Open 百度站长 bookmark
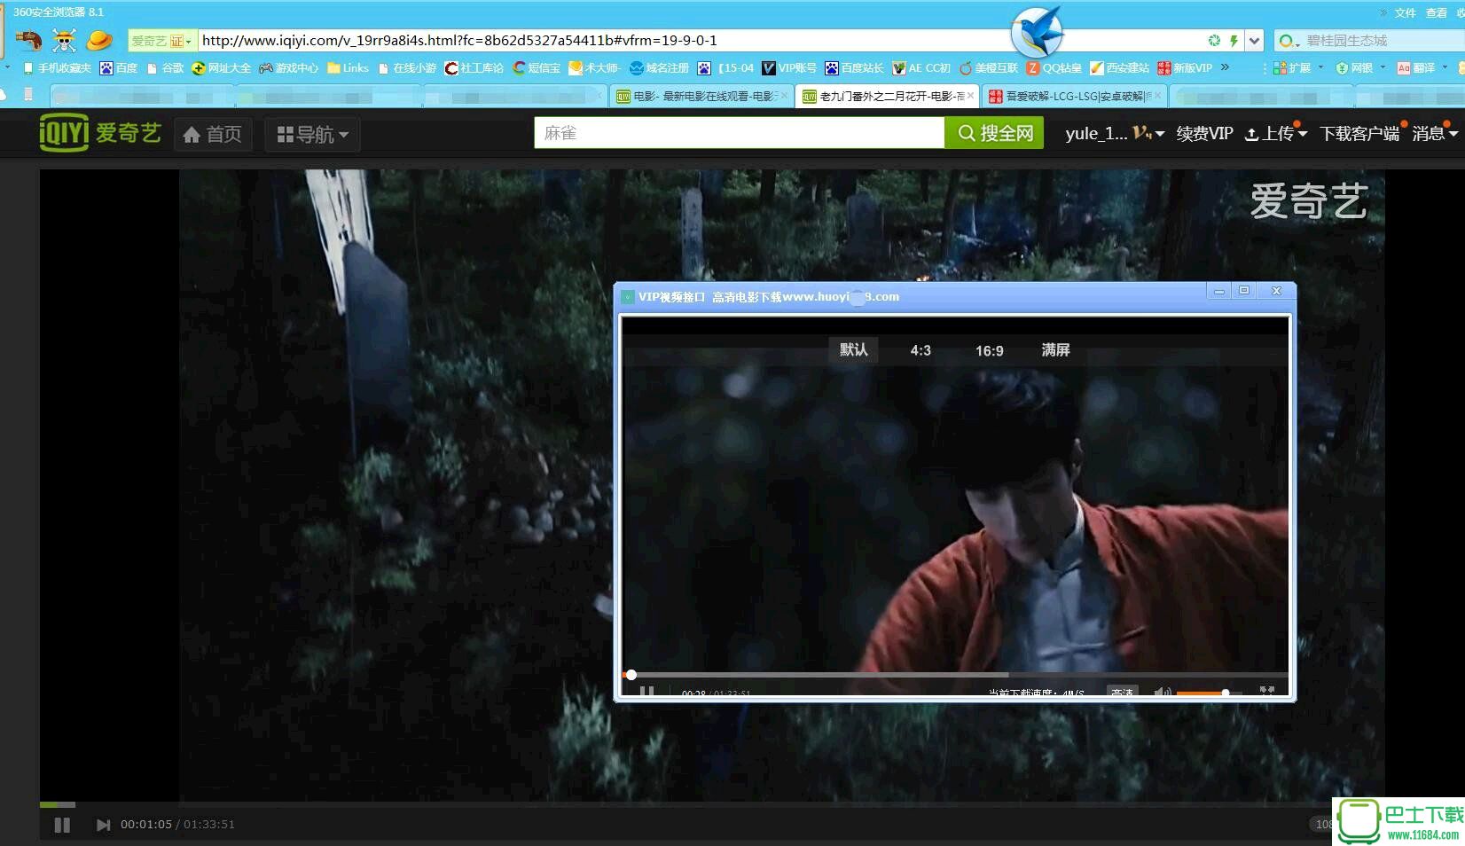This screenshot has height=846, width=1465. [x=854, y=68]
